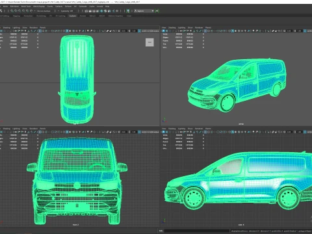This screenshot has width=312, height=234.
Task: Toggle view transform in top view panel
Action: tap(139, 31)
